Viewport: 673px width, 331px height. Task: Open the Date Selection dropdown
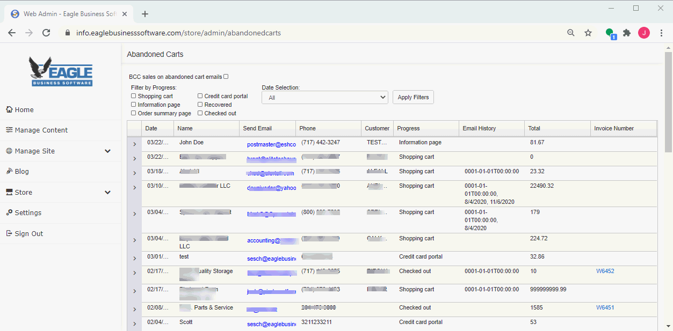tap(324, 98)
